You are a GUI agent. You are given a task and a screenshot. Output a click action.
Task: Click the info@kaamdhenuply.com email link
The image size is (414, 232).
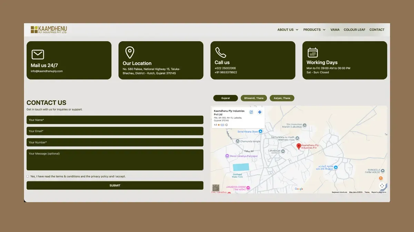47,71
